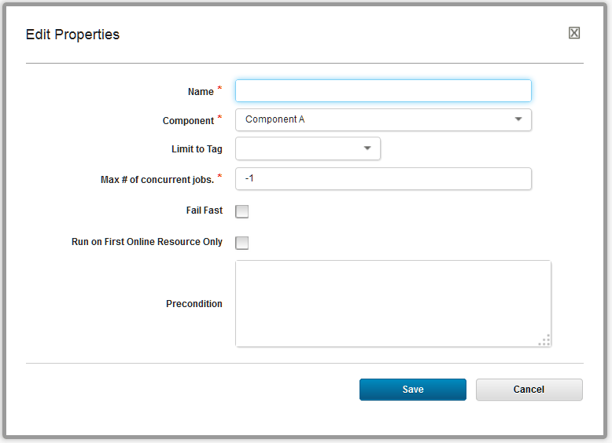Click the Edit Properties dialog title
Image resolution: width=612 pixels, height=443 pixels.
point(72,35)
